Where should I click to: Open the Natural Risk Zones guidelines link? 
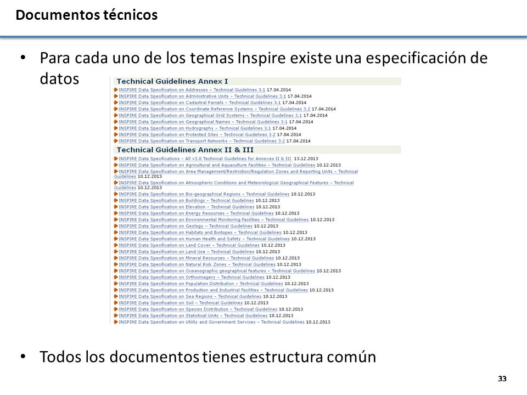coord(197,264)
